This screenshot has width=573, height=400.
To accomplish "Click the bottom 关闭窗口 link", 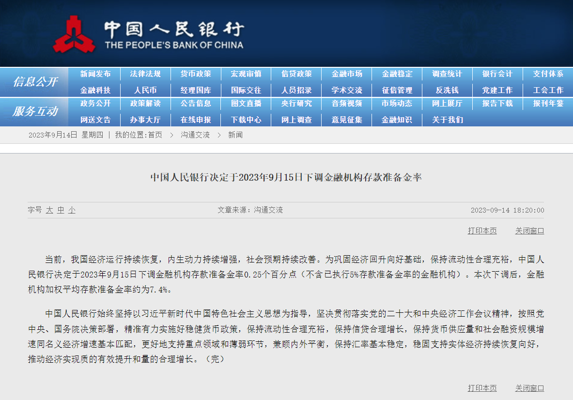I will [x=529, y=388].
